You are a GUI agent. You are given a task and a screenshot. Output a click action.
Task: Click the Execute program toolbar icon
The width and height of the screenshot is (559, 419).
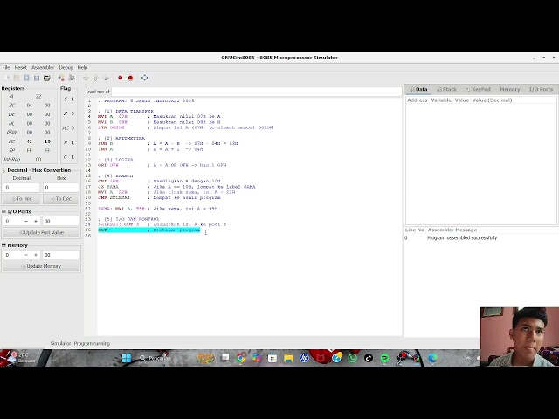[72, 78]
